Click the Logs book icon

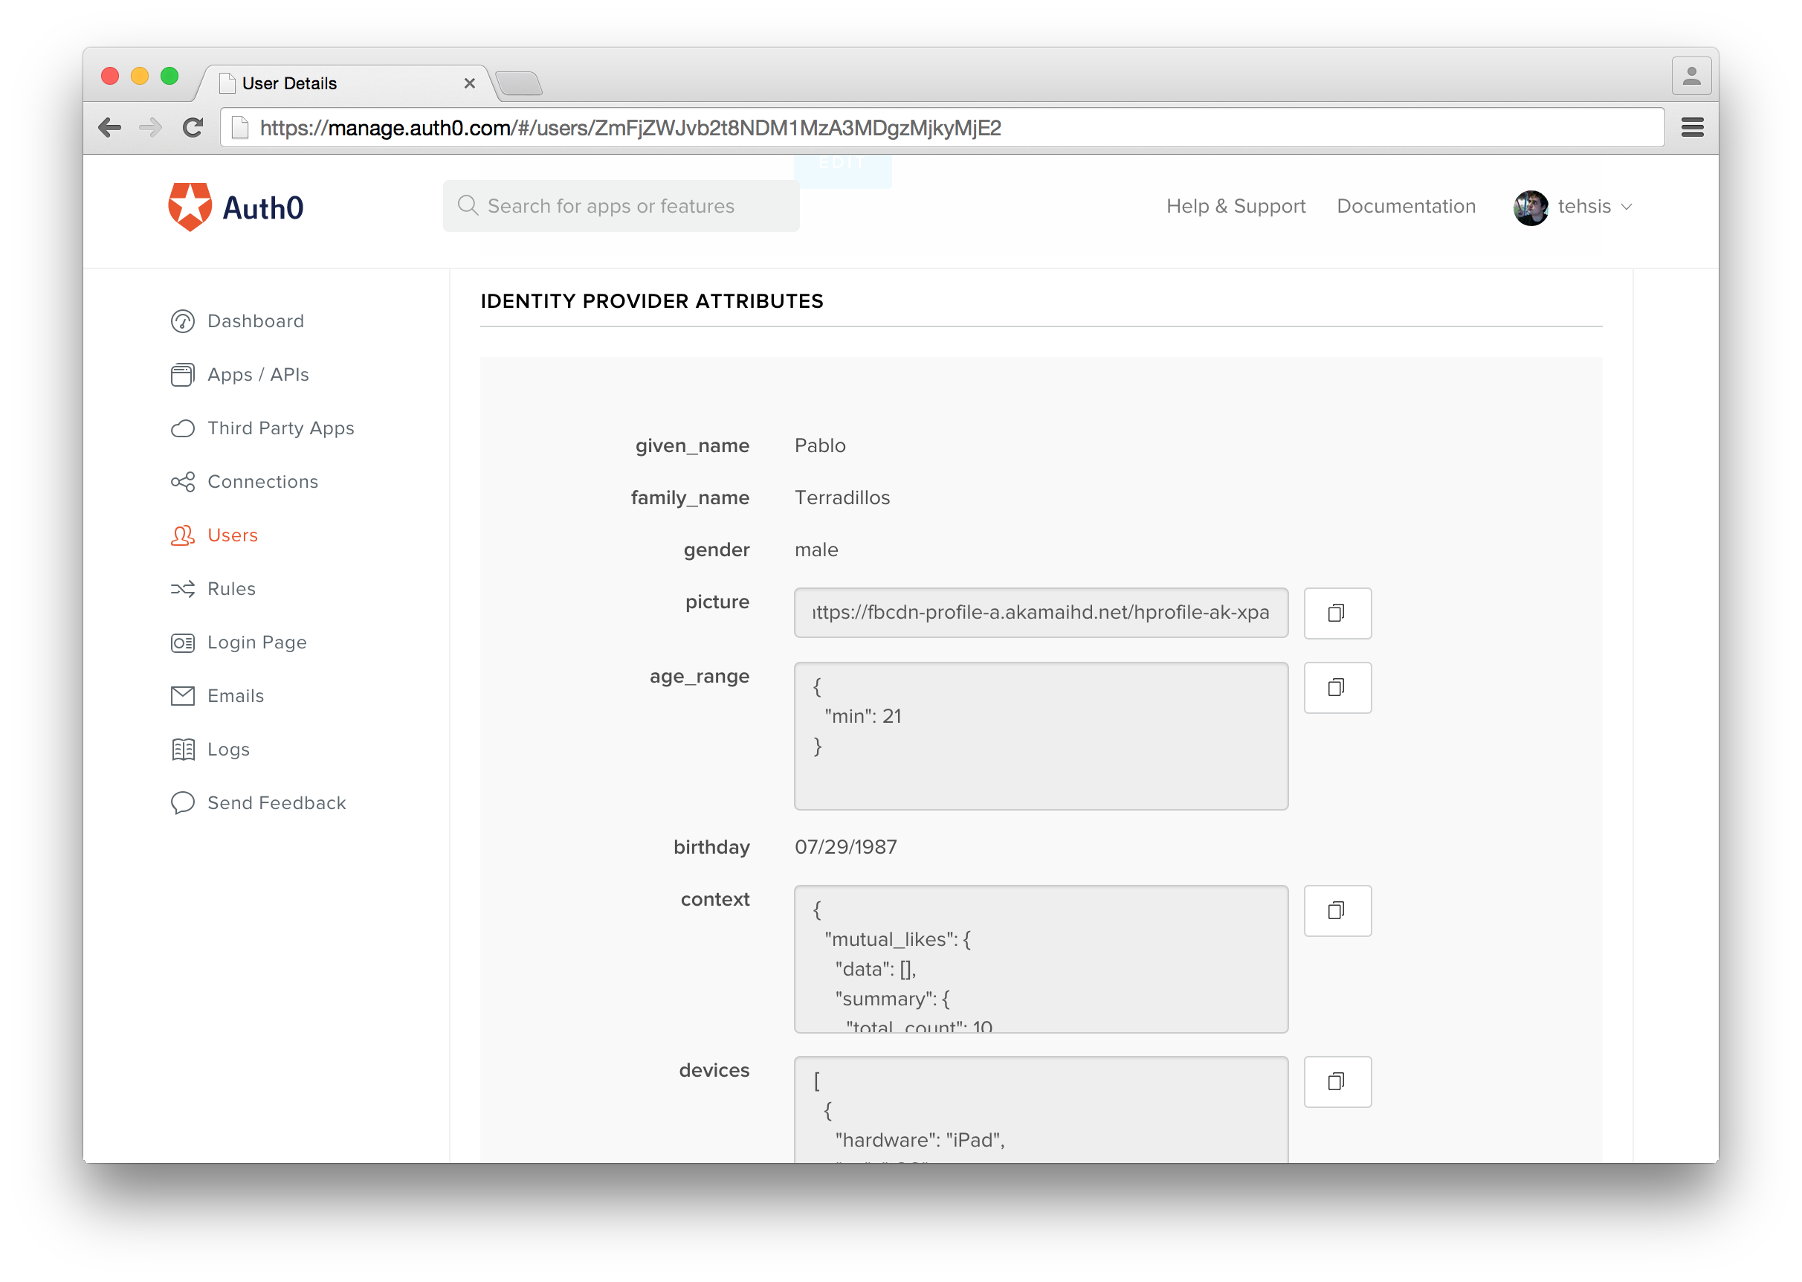tap(182, 749)
